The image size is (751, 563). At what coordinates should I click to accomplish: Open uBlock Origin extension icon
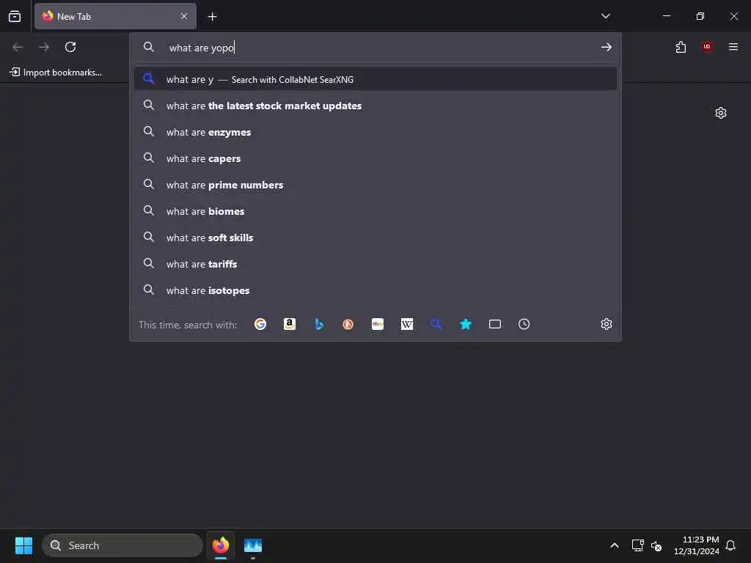coord(707,47)
